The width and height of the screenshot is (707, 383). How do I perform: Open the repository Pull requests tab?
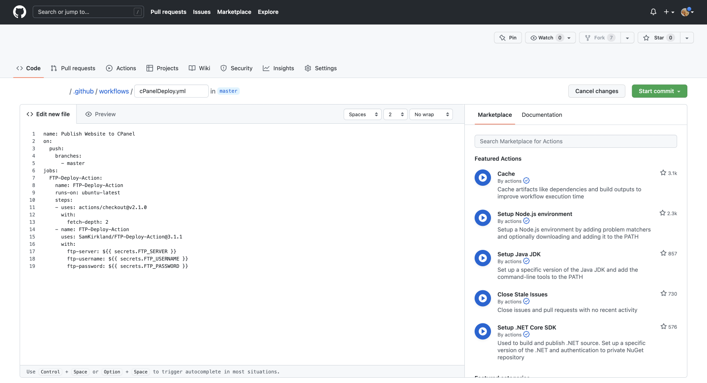tap(73, 68)
